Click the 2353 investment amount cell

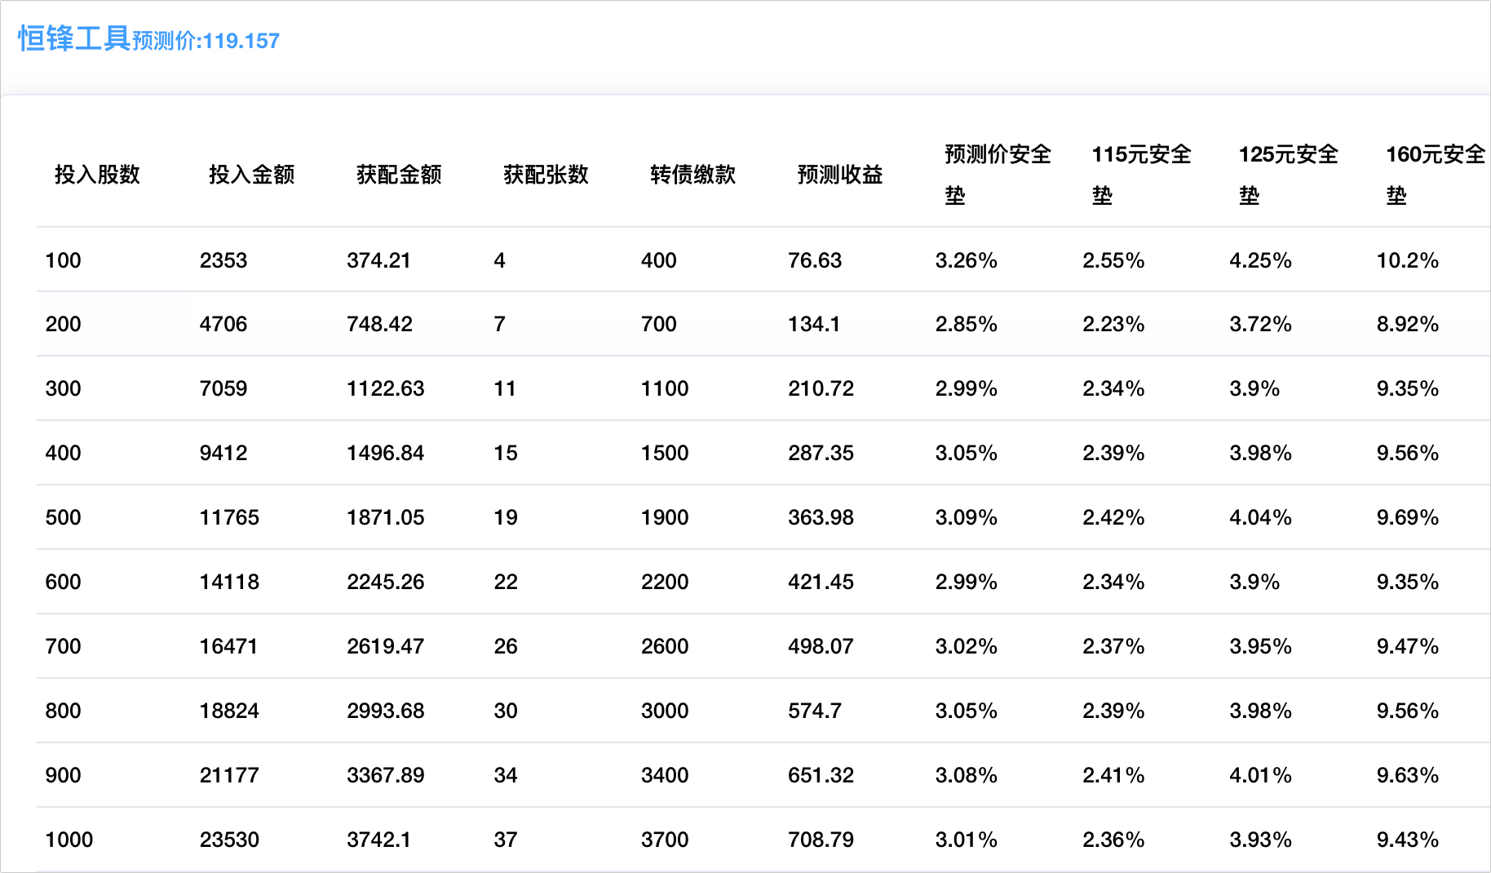click(223, 260)
